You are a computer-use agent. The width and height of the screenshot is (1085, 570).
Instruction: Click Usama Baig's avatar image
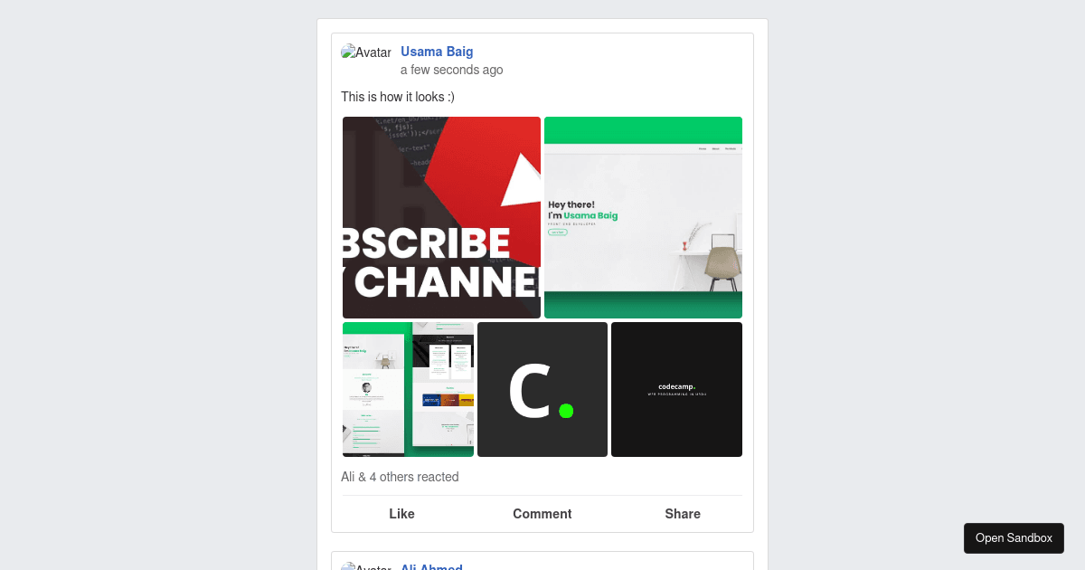pyautogui.click(x=366, y=52)
